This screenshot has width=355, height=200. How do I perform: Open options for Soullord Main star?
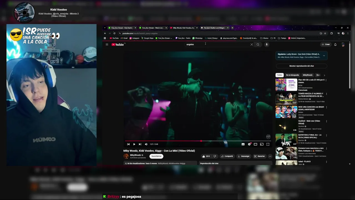326,121
